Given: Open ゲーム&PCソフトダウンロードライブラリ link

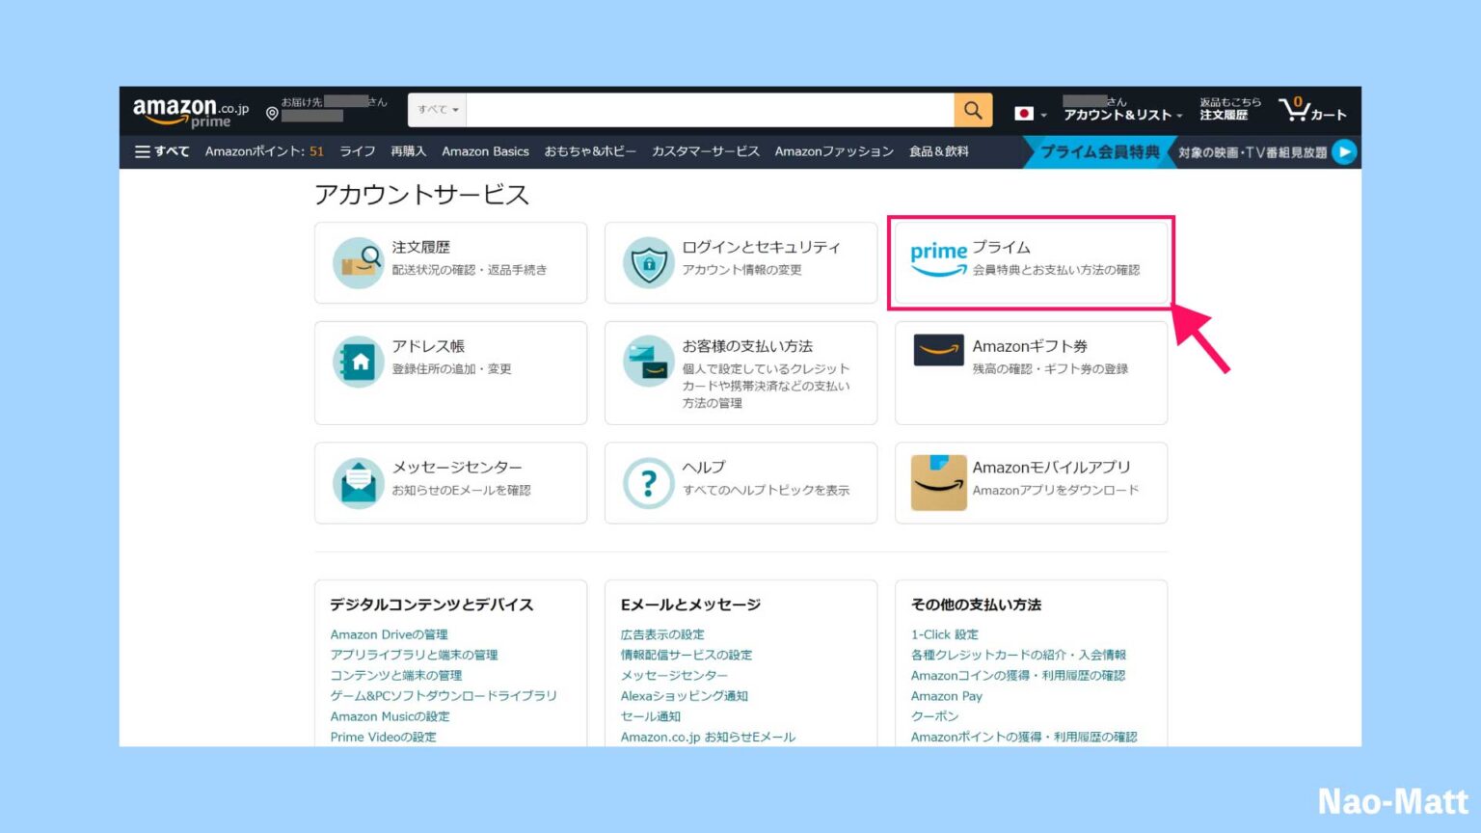Looking at the screenshot, I should click(444, 695).
